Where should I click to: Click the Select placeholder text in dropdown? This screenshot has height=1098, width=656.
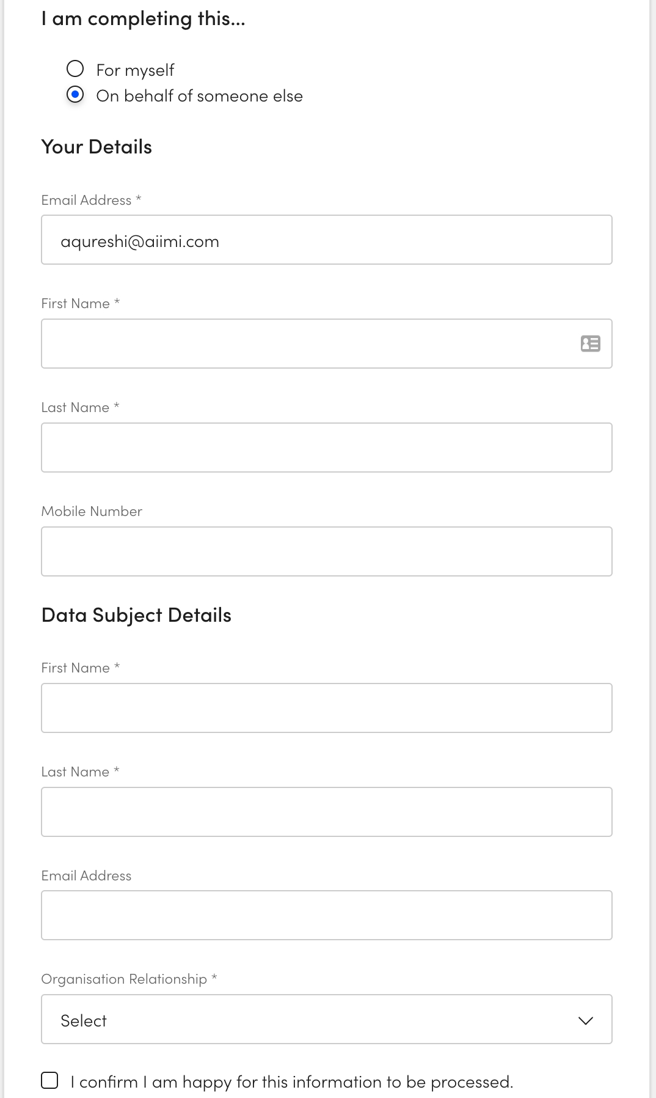point(84,1020)
